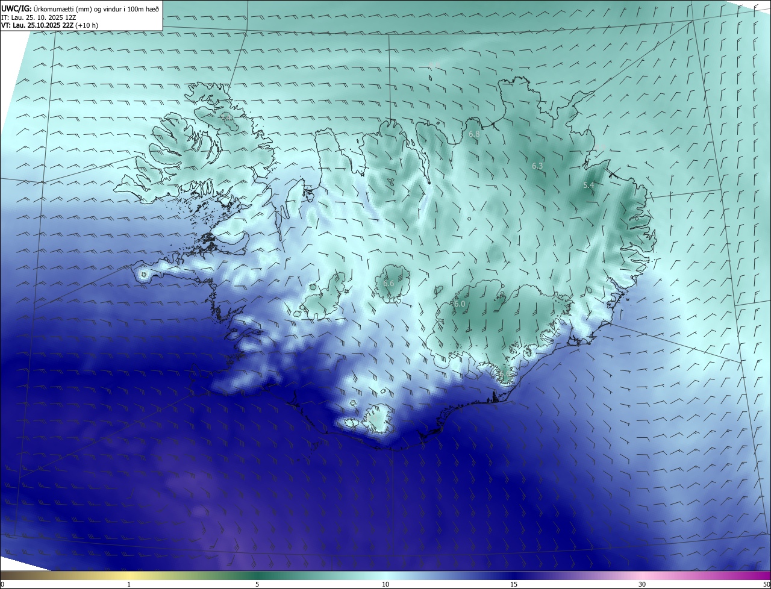Click the 6.3 value label on map
771x589 pixels.
click(x=537, y=166)
